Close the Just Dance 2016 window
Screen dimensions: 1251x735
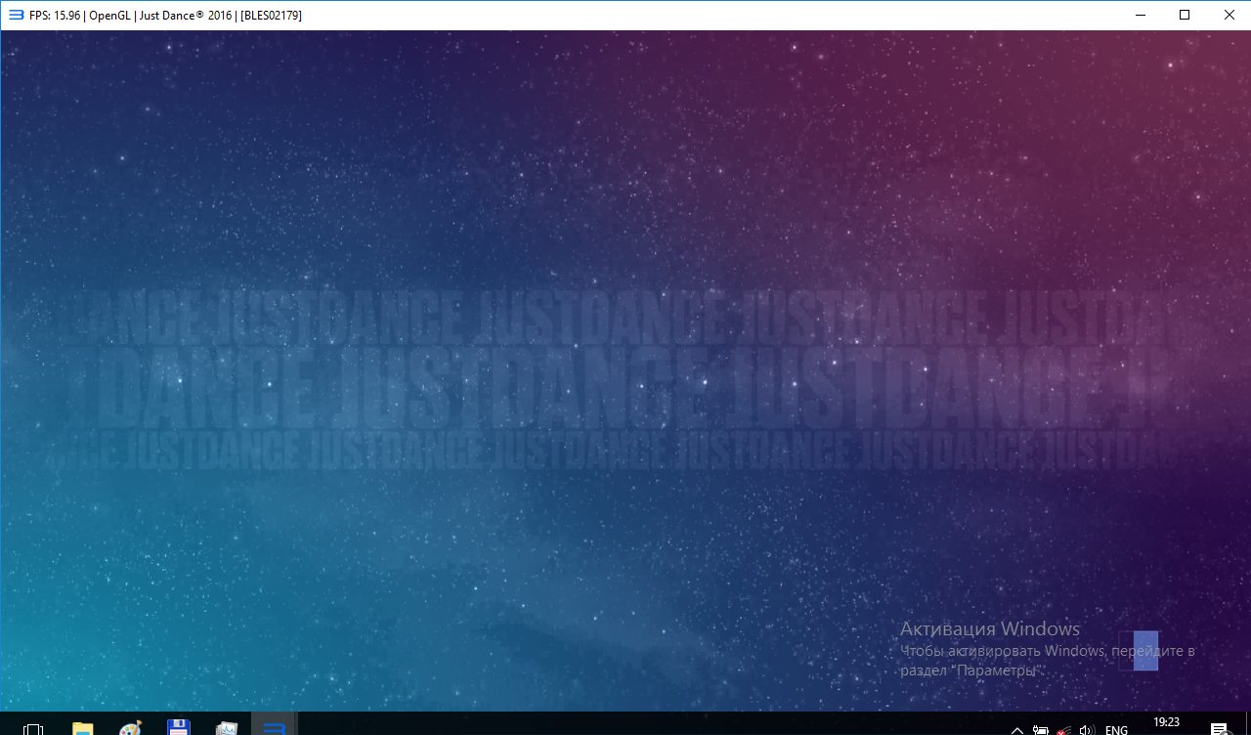click(1229, 15)
